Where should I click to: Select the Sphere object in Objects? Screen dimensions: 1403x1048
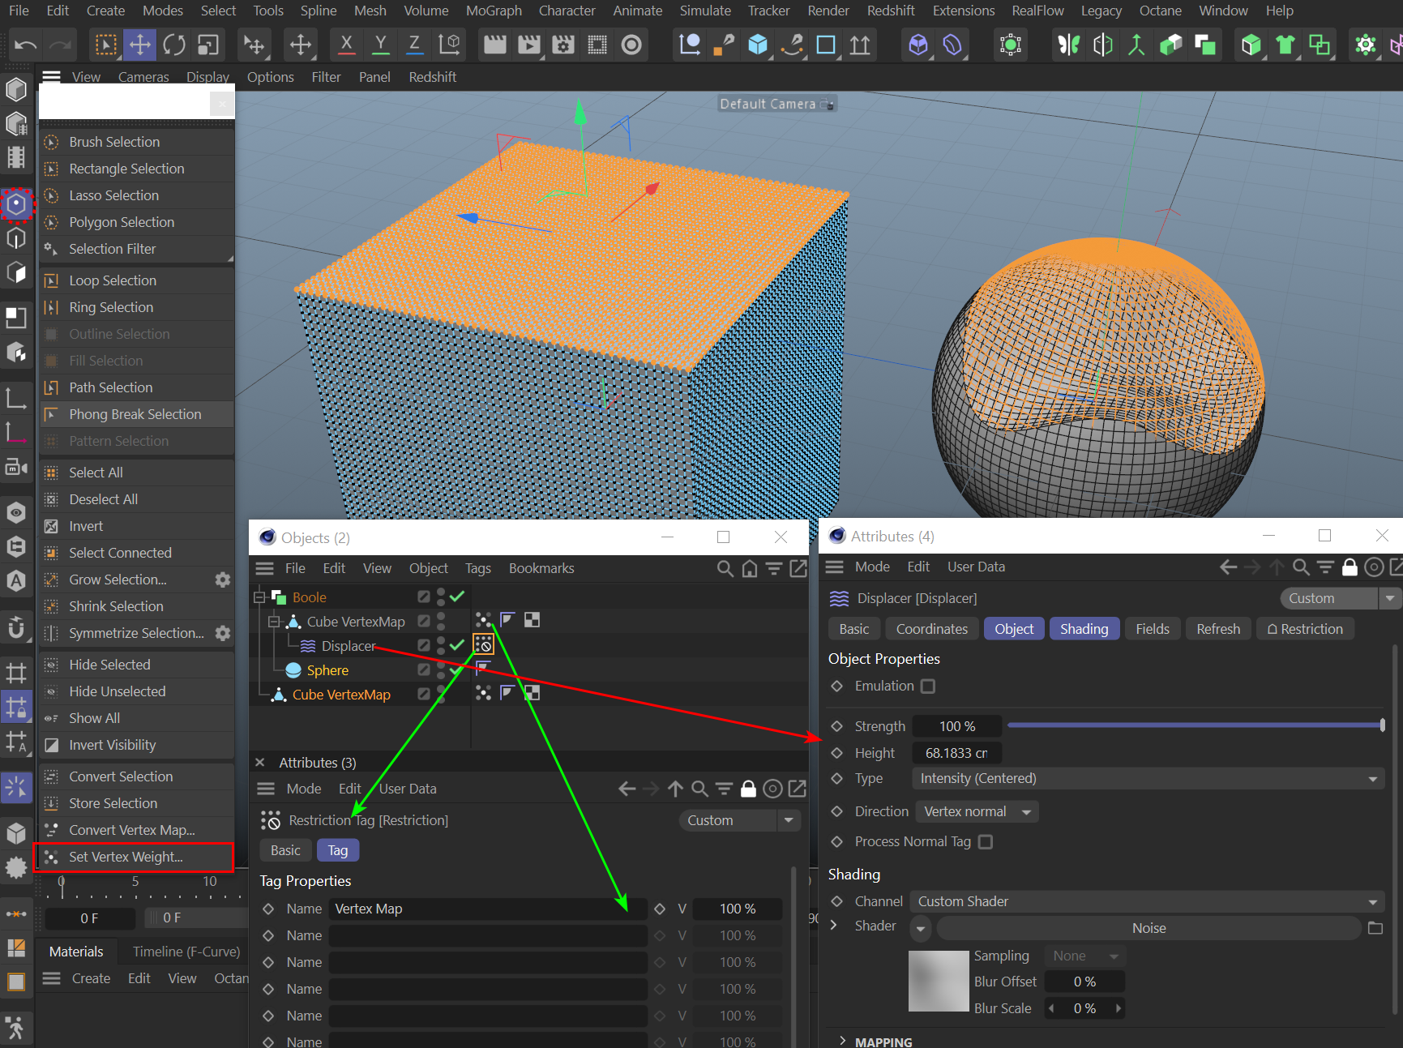click(327, 670)
